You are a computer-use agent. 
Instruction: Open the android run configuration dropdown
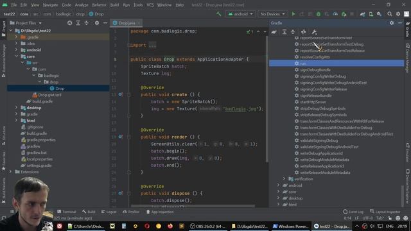click(x=240, y=14)
